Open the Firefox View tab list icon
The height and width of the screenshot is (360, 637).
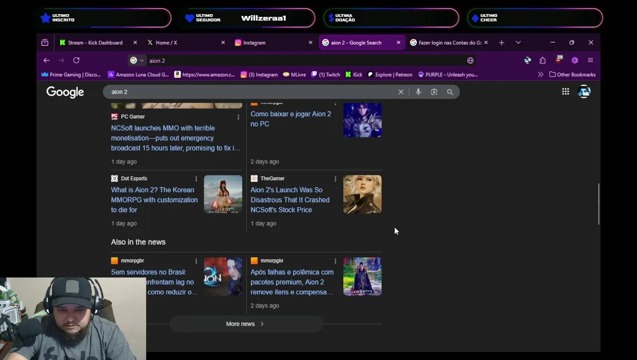coord(45,42)
